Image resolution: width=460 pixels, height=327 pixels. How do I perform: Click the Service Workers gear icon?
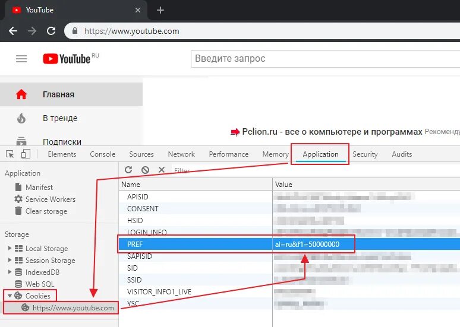pos(18,199)
